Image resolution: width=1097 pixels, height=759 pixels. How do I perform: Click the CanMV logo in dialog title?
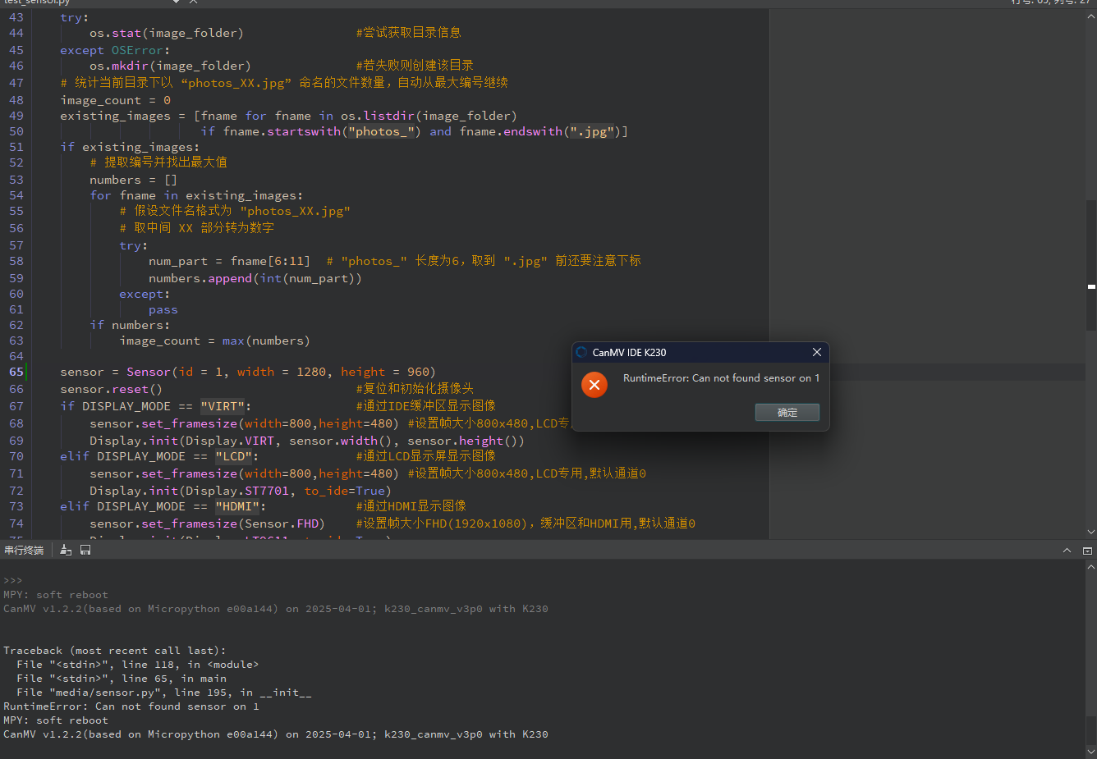[x=581, y=352]
